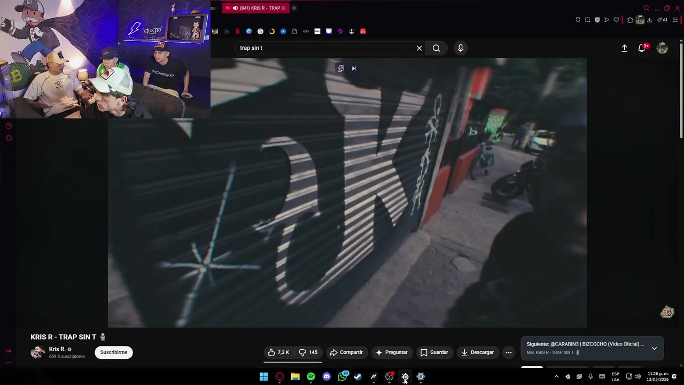Click the browser snapshot icon
Image resolution: width=684 pixels, height=385 pixels.
[587, 20]
